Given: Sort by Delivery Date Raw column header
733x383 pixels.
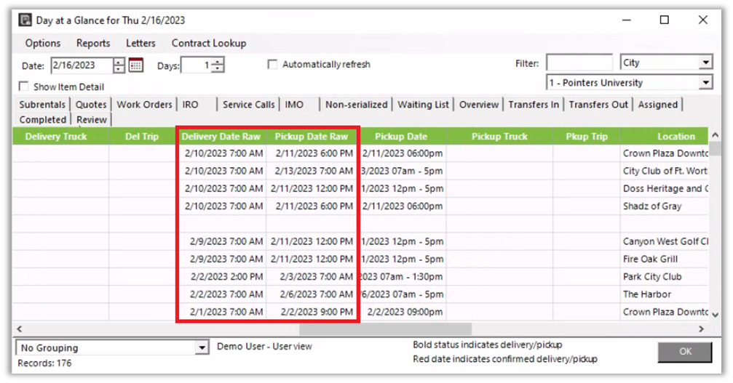Looking at the screenshot, I should (x=221, y=136).
